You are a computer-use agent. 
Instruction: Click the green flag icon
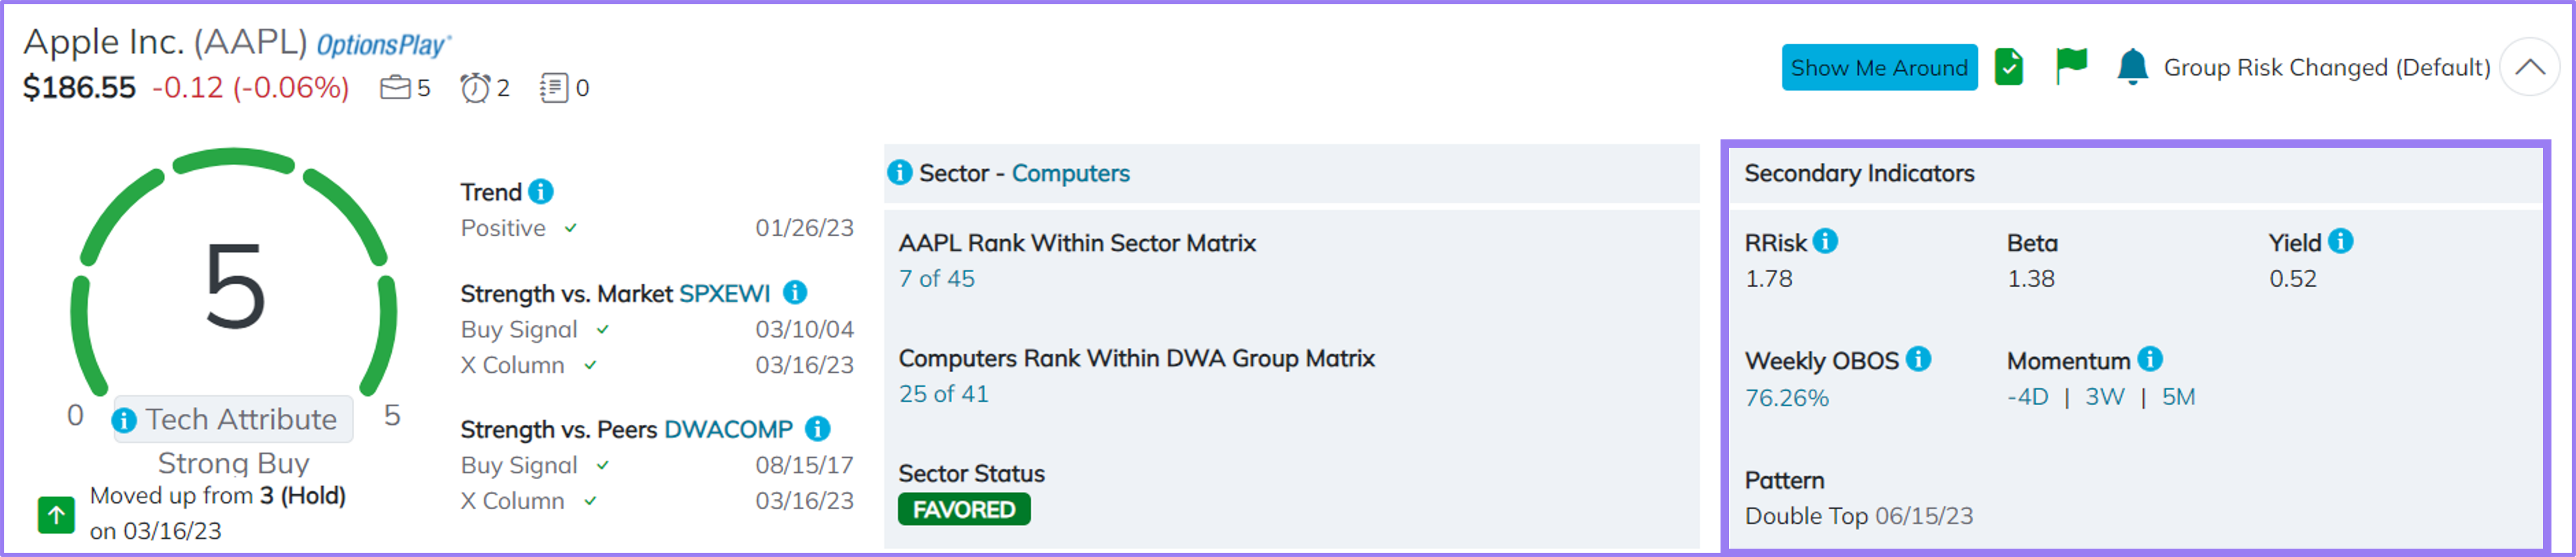coord(2071,66)
